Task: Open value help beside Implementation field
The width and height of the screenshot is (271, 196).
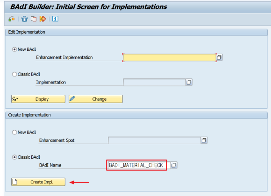Action: pos(189,82)
